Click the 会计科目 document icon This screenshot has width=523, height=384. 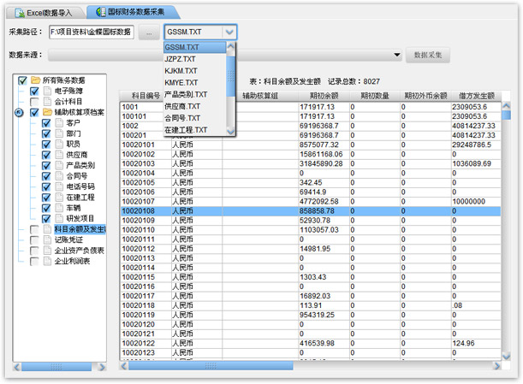point(46,101)
